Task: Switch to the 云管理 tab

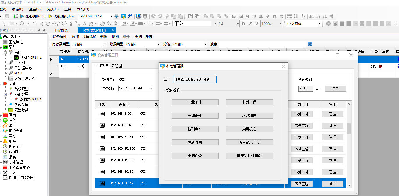Action: (x=116, y=66)
